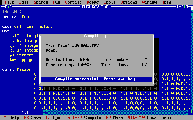Viewport: 193px width, 120px height.
Task: Click the 1:1 cursor position indicator
Action: [25, 112]
